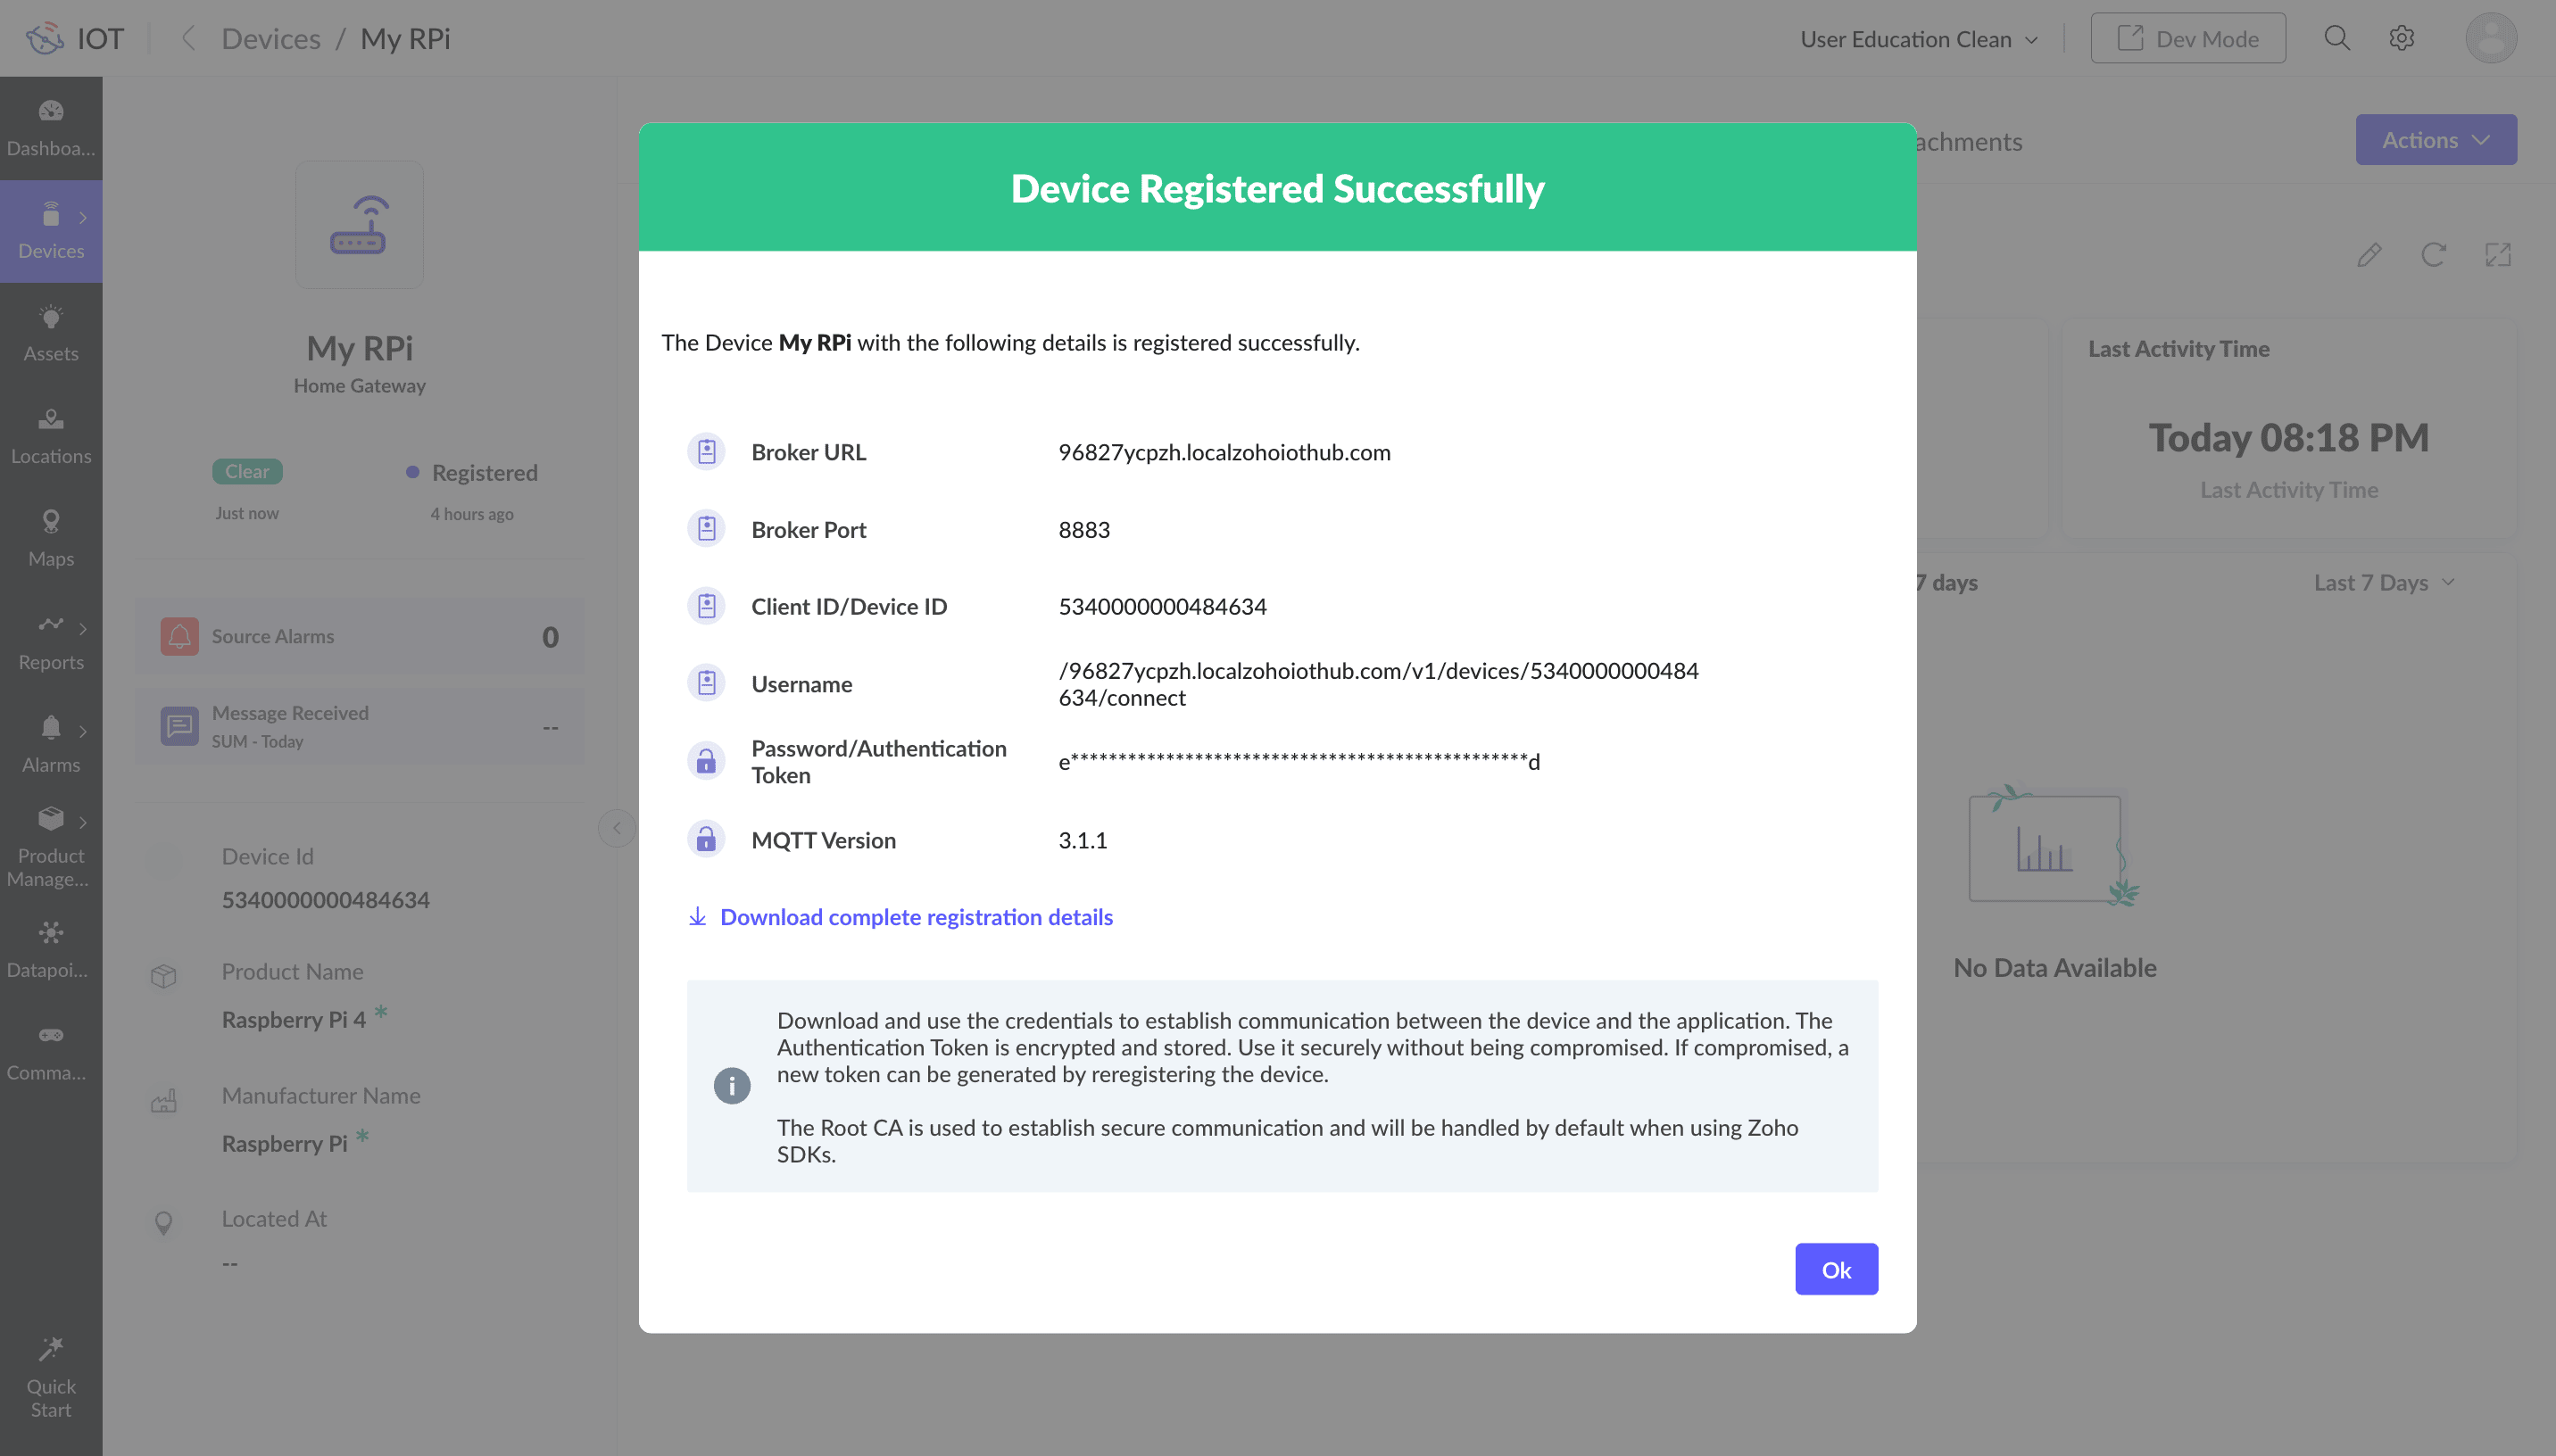2556x1456 pixels.
Task: Open the Last 7 Days dropdown
Action: pyautogui.click(x=2383, y=583)
